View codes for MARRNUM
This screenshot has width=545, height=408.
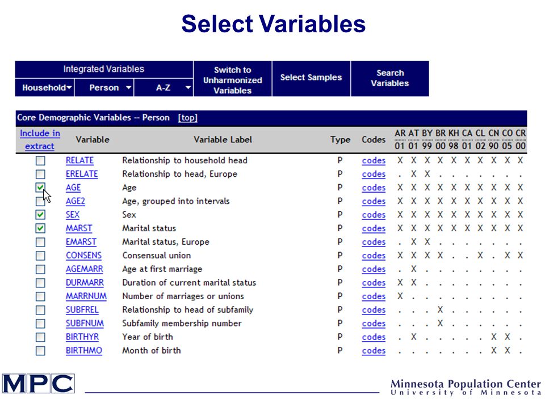[x=374, y=296]
